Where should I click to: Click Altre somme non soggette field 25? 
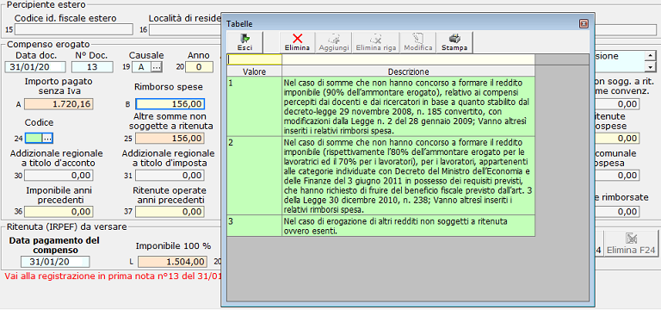tap(170, 138)
